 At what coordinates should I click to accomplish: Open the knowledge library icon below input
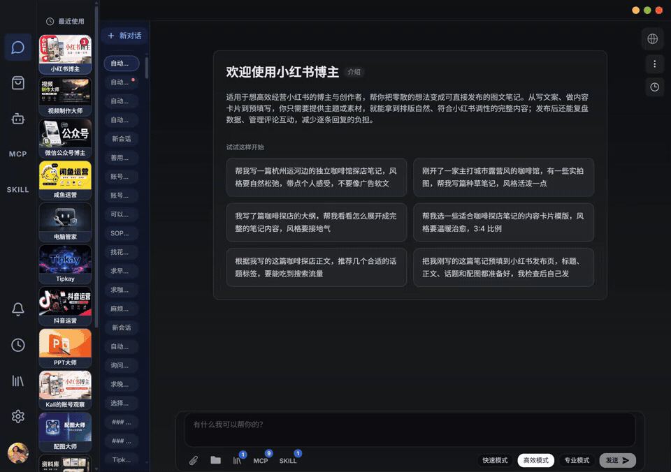coord(237,460)
